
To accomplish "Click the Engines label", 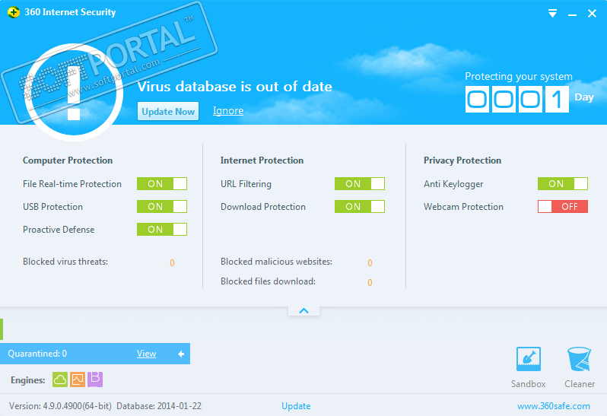I will (x=28, y=380).
